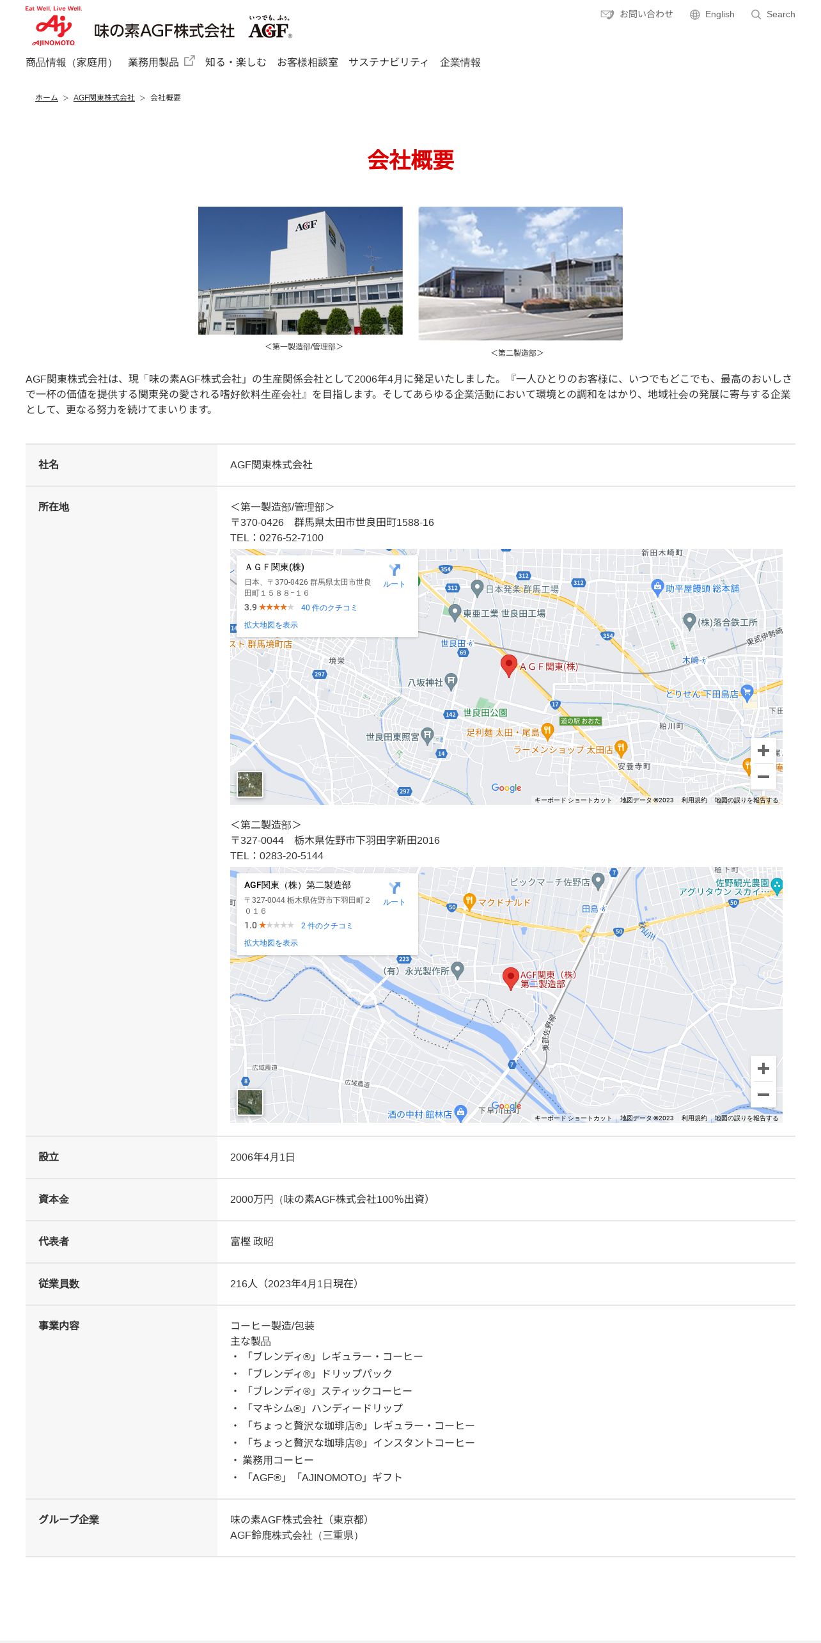
Task: Click Google logo on first map
Action: (506, 788)
